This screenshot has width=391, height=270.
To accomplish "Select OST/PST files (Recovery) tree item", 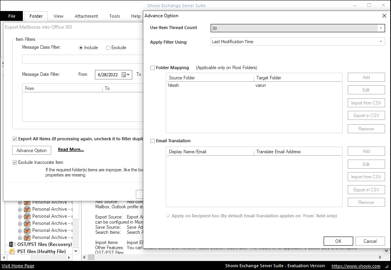I will 44,244.
